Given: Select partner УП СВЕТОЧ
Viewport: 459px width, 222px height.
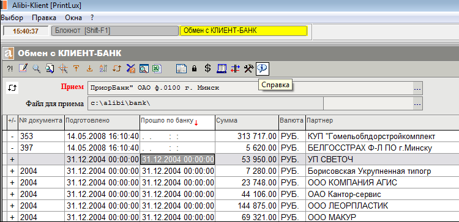Looking at the screenshot, I should pyautogui.click(x=330, y=159).
